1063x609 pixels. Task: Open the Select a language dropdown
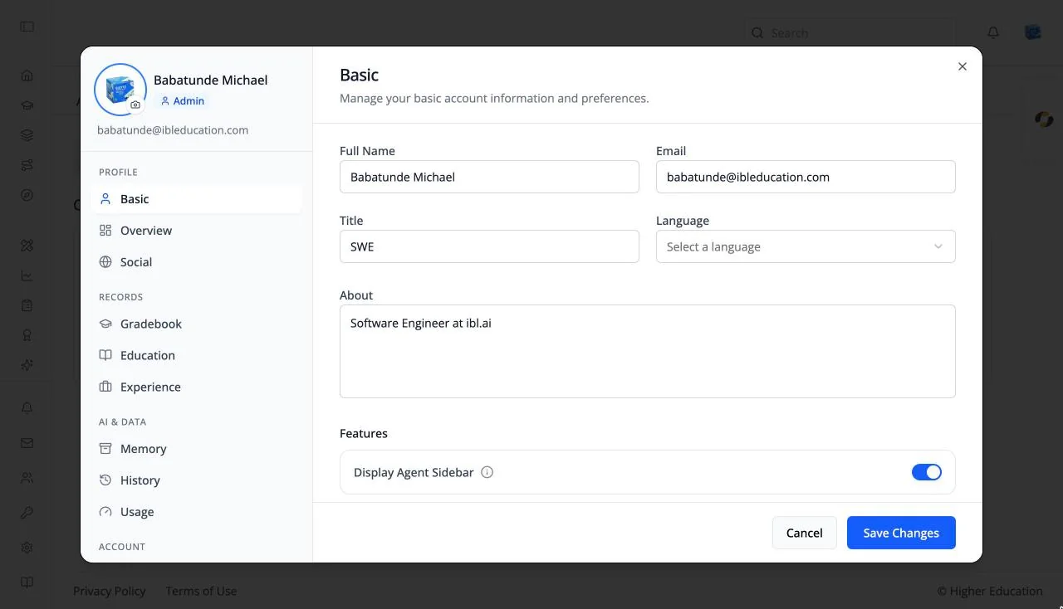[806, 246]
